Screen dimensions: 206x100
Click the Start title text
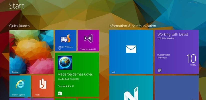click(x=17, y=6)
